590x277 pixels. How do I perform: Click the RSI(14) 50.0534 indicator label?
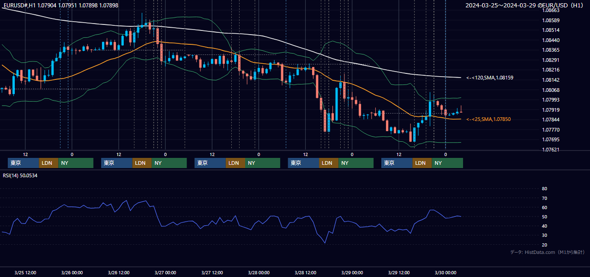20,176
